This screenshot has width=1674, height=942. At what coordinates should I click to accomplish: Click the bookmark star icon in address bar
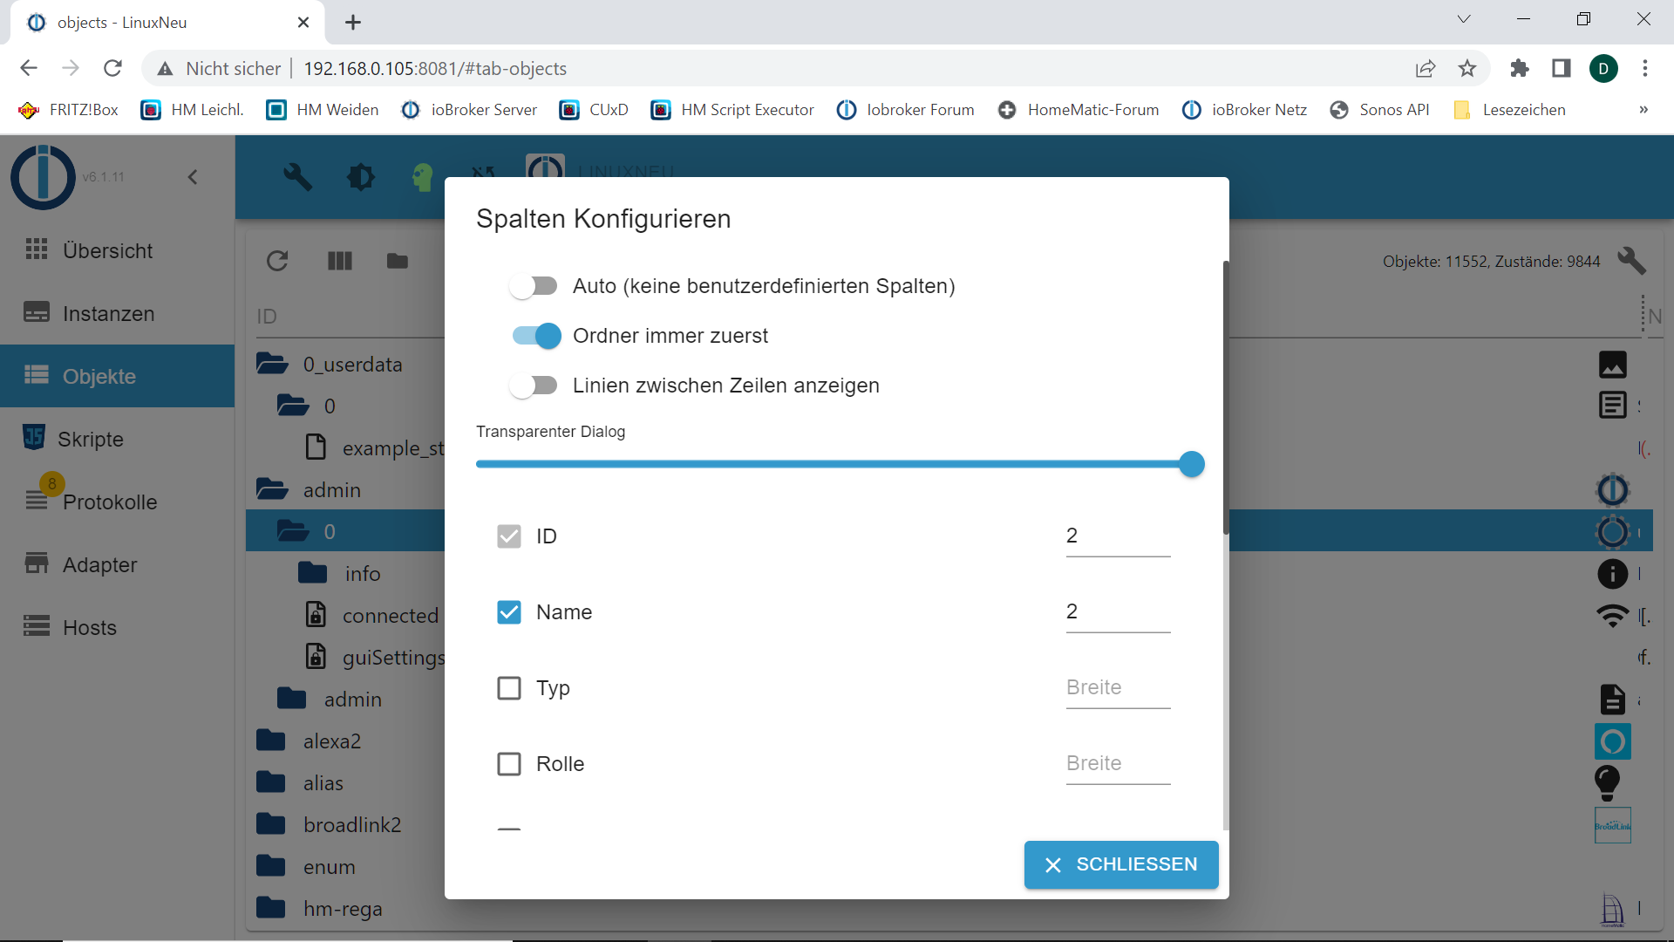coord(1467,68)
